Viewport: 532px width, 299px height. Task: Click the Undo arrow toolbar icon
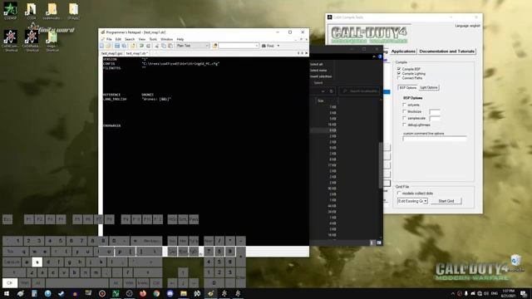pos(142,46)
